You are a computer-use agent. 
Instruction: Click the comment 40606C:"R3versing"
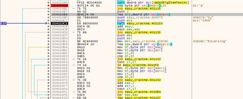click(210, 41)
